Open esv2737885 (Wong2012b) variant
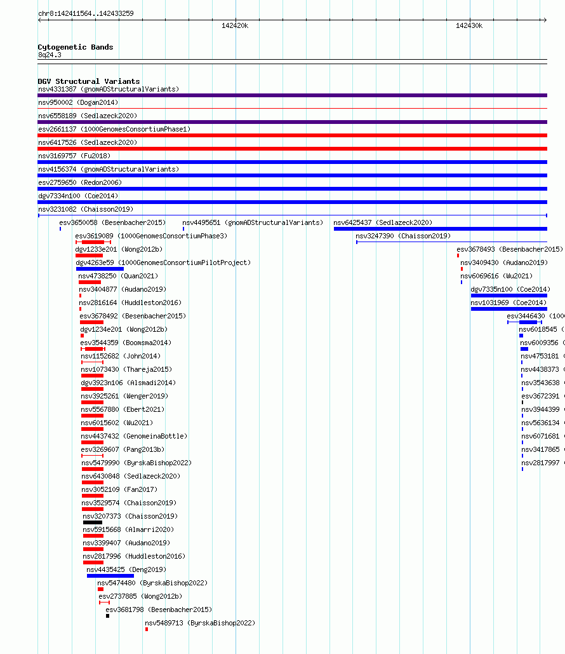Screen dimensions: 565x654 coord(140,596)
